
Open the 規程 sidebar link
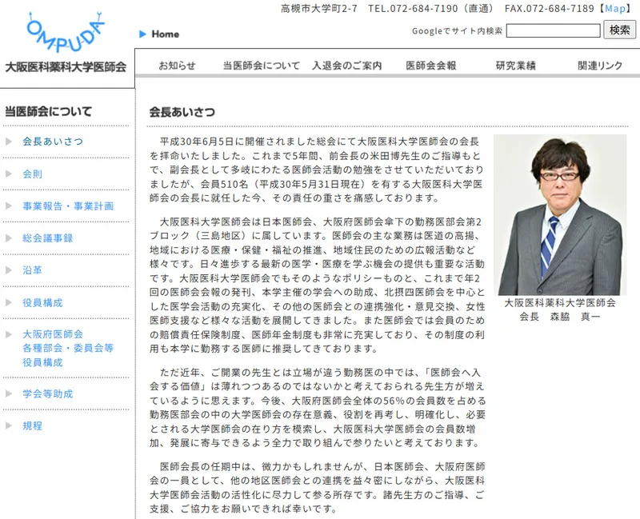(x=32, y=426)
